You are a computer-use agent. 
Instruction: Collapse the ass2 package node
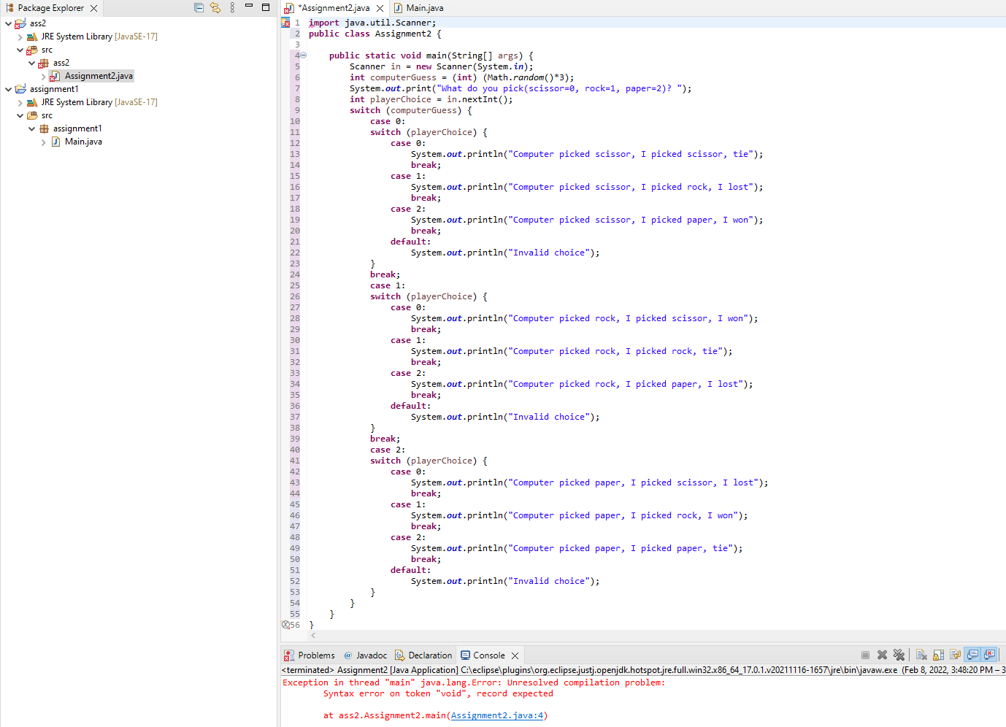(x=31, y=63)
